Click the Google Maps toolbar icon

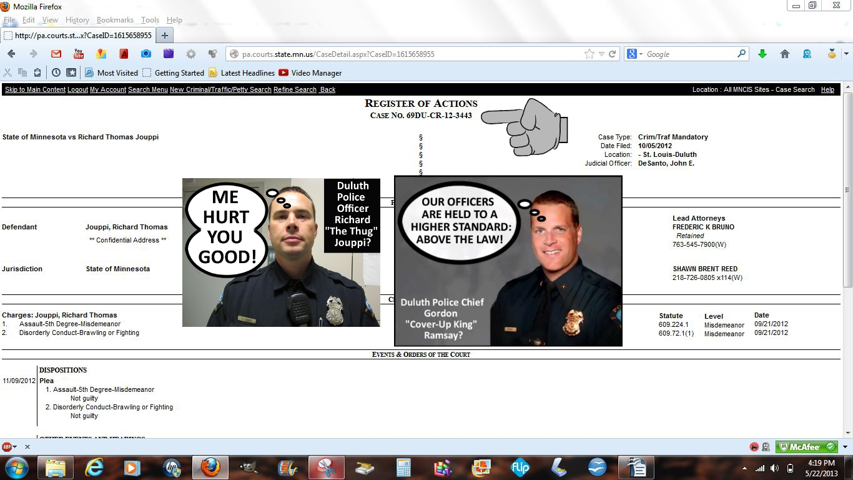pyautogui.click(x=101, y=54)
